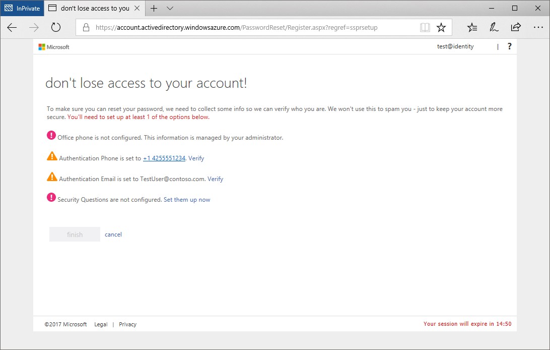Image resolution: width=550 pixels, height=350 pixels.
Task: Click the Authentication Phone warning icon
Action: [x=52, y=156]
